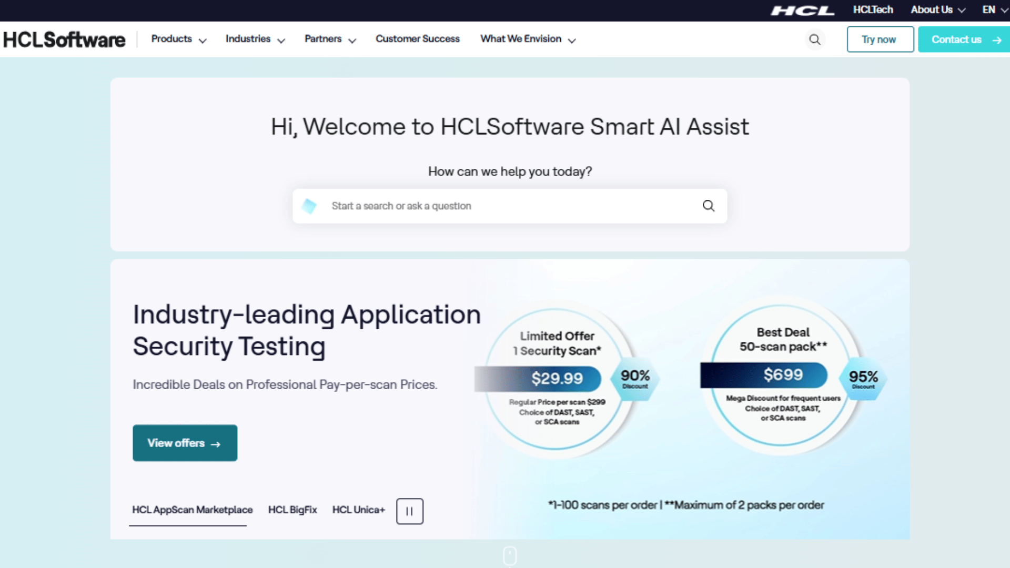1010x568 pixels.
Task: Click the HCL logo in top bar
Action: [x=803, y=11]
